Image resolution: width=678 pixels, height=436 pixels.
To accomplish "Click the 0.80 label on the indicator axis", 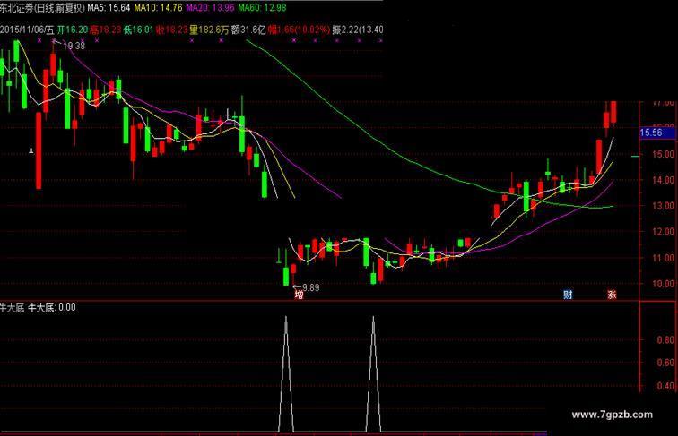I will point(665,339).
